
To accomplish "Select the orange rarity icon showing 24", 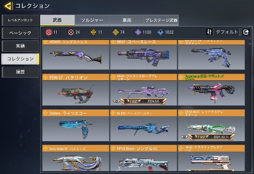I will [x=71, y=32].
